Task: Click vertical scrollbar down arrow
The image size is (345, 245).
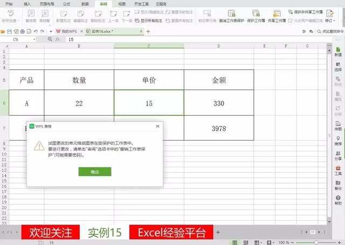Action: 329,222
